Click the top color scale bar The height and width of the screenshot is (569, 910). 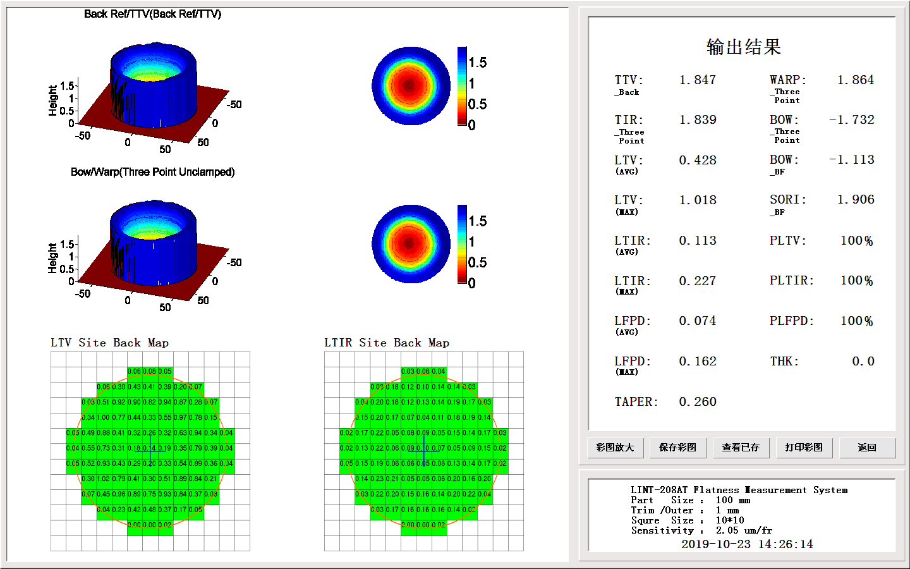click(x=462, y=85)
